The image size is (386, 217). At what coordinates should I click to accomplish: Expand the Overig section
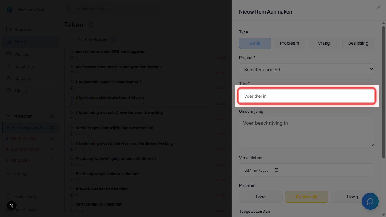[x=9, y=174]
